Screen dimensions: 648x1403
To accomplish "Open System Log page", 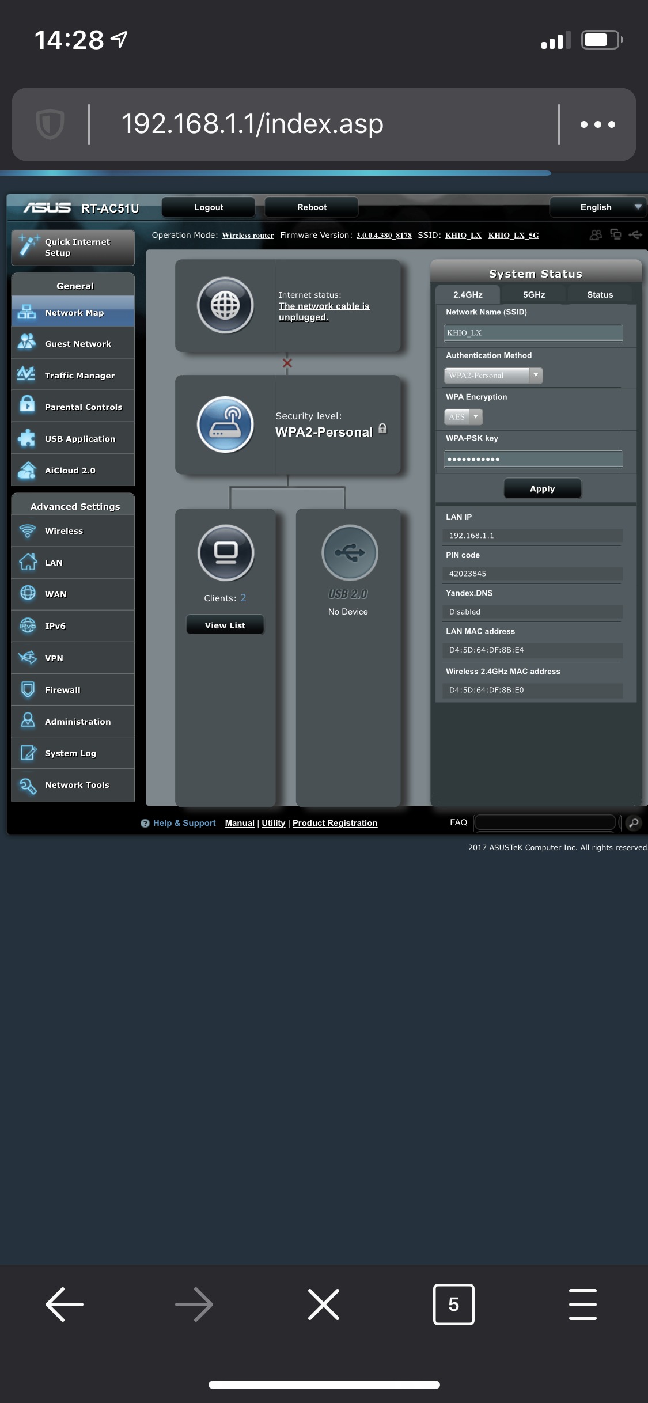I will pos(73,753).
